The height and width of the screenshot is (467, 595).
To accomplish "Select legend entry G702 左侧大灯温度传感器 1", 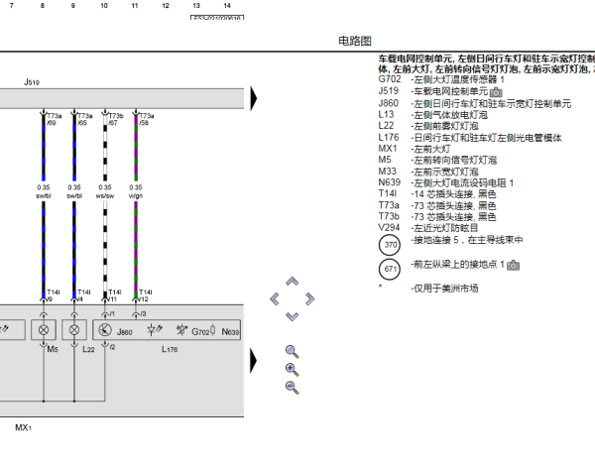I will coord(441,79).
